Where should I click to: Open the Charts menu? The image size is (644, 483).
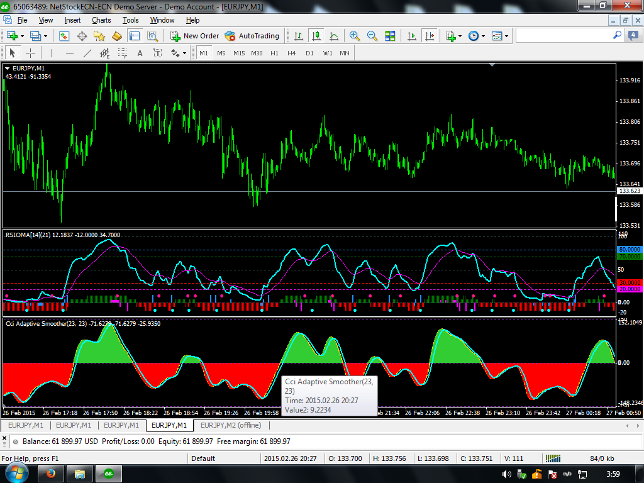(x=101, y=20)
